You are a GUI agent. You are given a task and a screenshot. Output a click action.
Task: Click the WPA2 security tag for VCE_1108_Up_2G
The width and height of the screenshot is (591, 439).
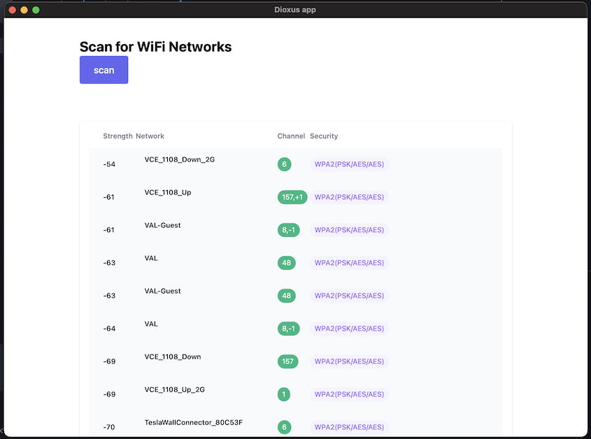point(349,394)
